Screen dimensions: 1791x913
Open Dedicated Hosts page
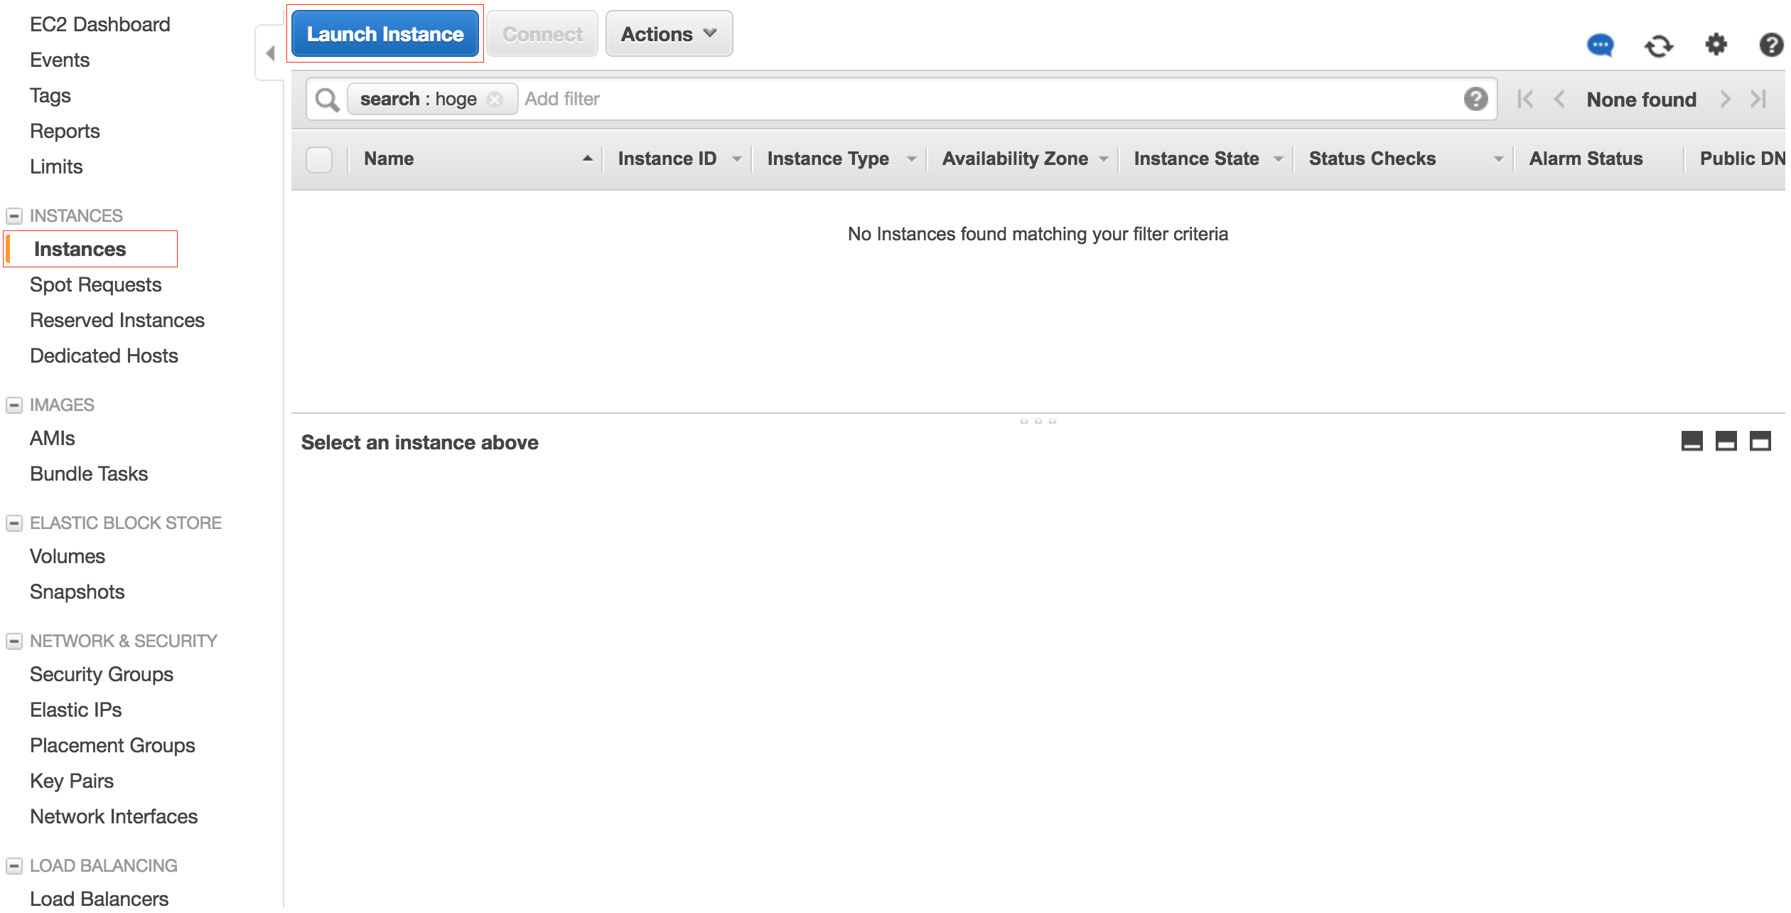pos(104,357)
